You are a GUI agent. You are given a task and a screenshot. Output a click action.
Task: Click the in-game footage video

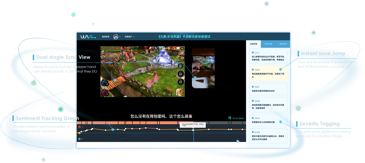point(142,72)
